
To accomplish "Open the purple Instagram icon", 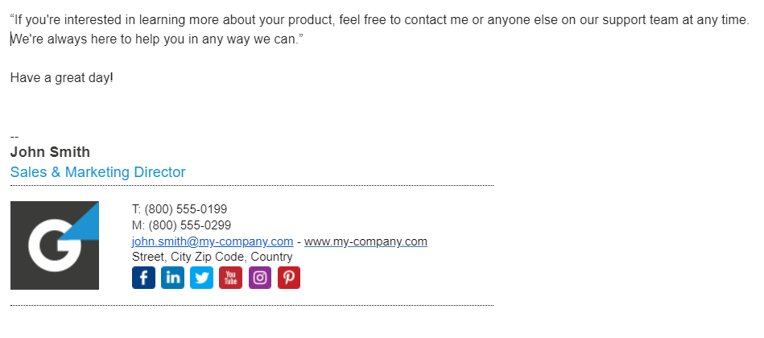I will point(259,278).
